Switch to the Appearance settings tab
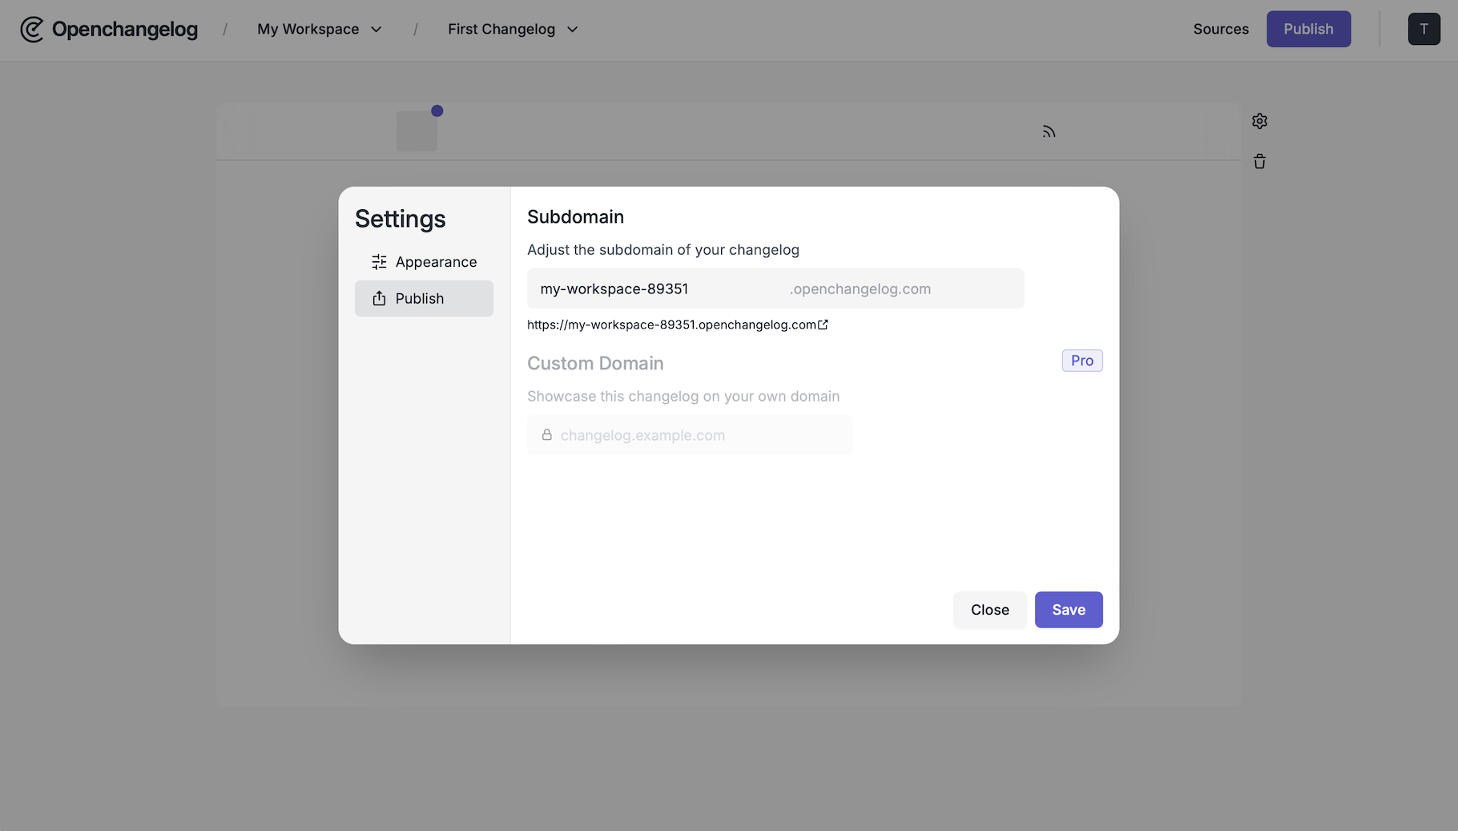The height and width of the screenshot is (831, 1458). [x=435, y=261]
